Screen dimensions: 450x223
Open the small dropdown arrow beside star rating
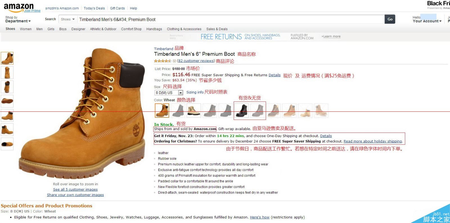[174, 61]
